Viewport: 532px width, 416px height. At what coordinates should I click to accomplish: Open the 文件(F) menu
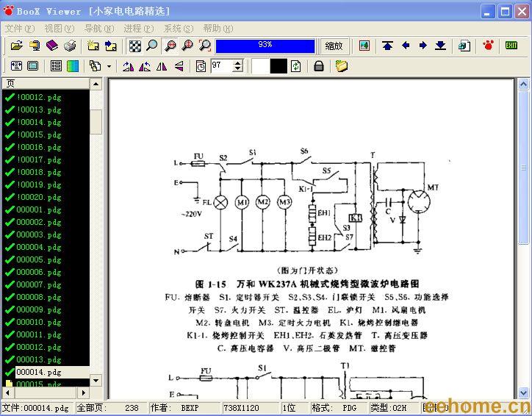coord(20,29)
